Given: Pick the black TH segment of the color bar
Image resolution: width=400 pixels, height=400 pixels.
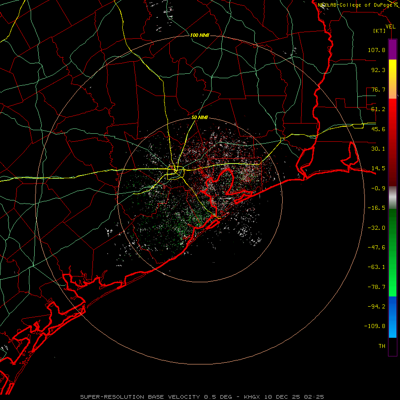Looking at the screenshot, I should [392, 346].
